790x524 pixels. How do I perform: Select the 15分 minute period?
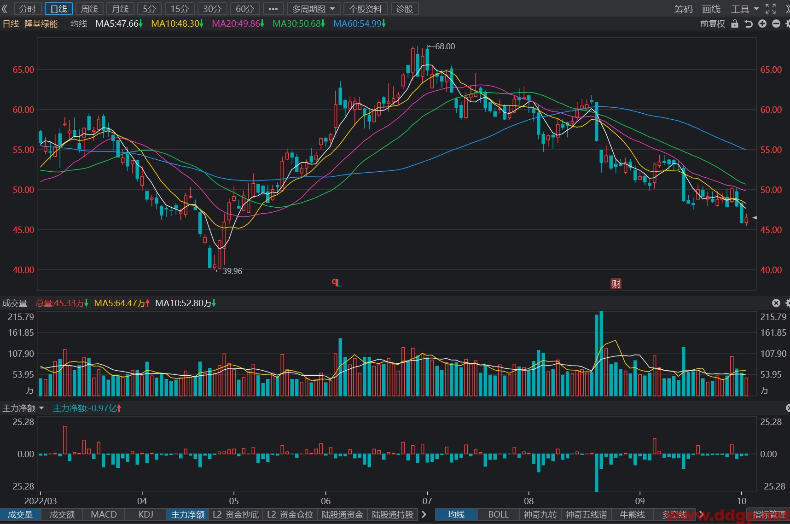180,9
